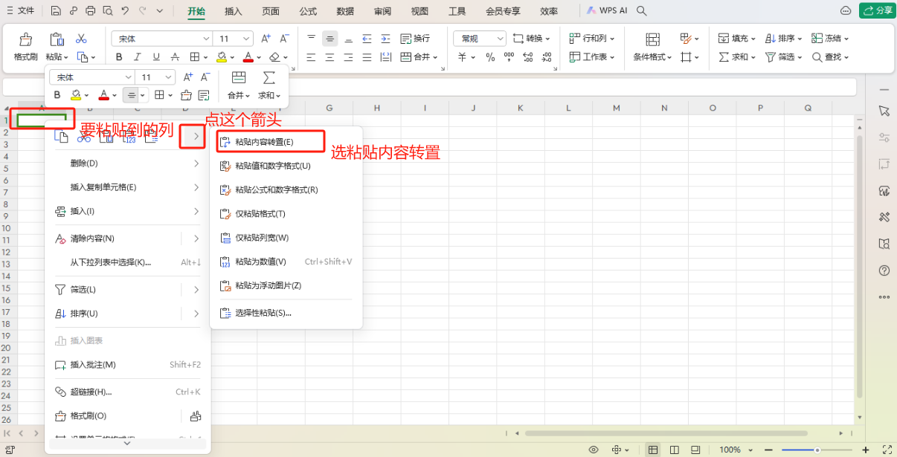
Task: Switch to Page Layout view in status bar
Action: point(674,450)
